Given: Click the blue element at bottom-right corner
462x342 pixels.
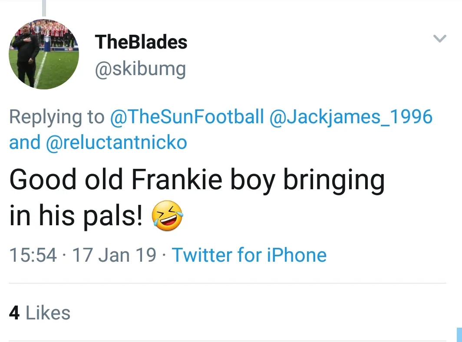Looking at the screenshot, I should click(459, 334).
